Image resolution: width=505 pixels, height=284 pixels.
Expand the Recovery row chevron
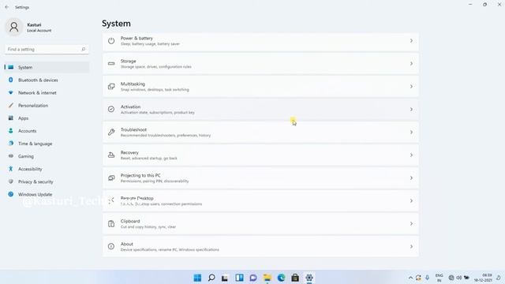pyautogui.click(x=411, y=155)
